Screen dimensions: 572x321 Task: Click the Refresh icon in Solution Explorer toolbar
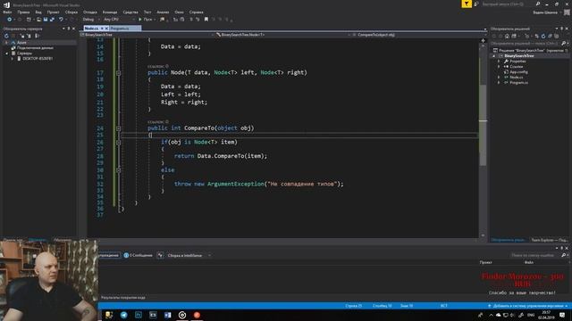click(x=543, y=36)
